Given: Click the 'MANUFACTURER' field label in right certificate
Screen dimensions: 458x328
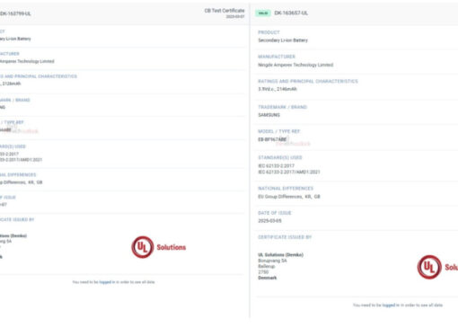Looking at the screenshot, I should (277, 57).
